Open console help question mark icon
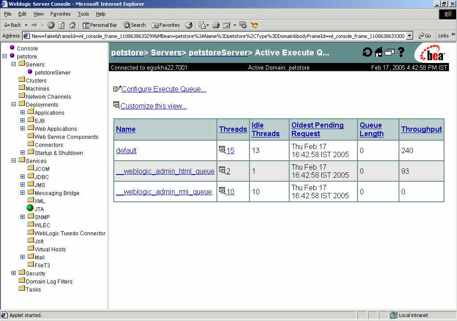The image size is (457, 321). pos(401,52)
